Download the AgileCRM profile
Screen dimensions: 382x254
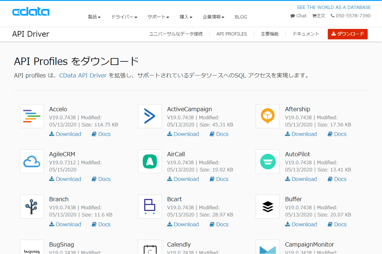tap(65, 179)
